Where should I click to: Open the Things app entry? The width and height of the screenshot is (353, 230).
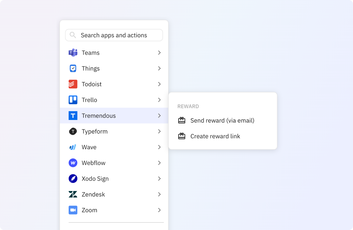click(114, 68)
